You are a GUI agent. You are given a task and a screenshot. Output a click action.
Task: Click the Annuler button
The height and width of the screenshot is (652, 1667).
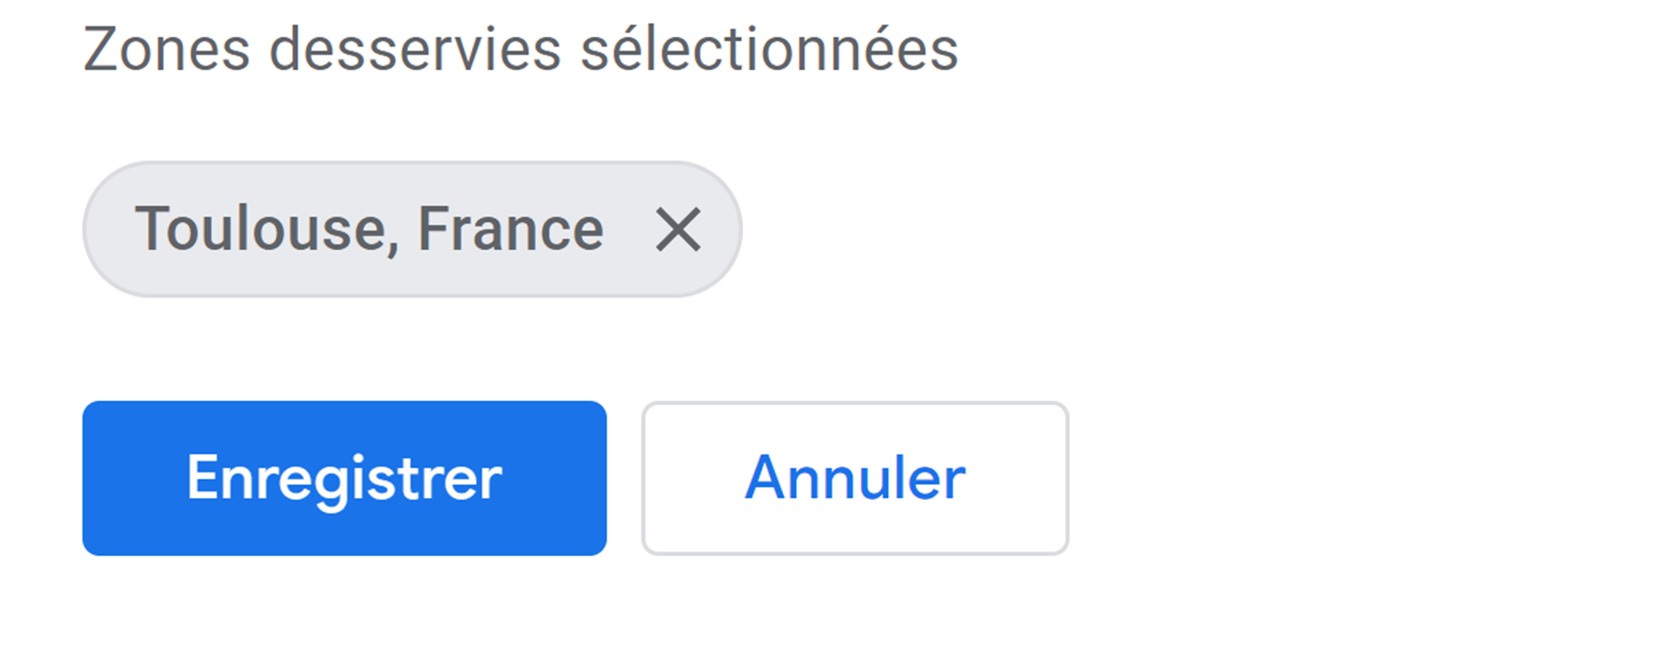[x=855, y=478]
